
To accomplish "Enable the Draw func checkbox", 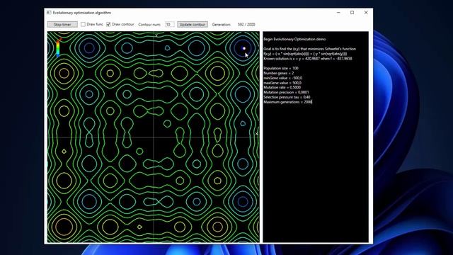I will point(83,24).
